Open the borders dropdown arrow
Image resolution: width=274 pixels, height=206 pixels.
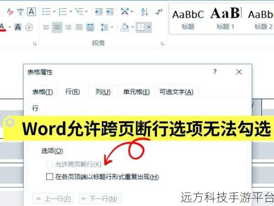point(149,27)
